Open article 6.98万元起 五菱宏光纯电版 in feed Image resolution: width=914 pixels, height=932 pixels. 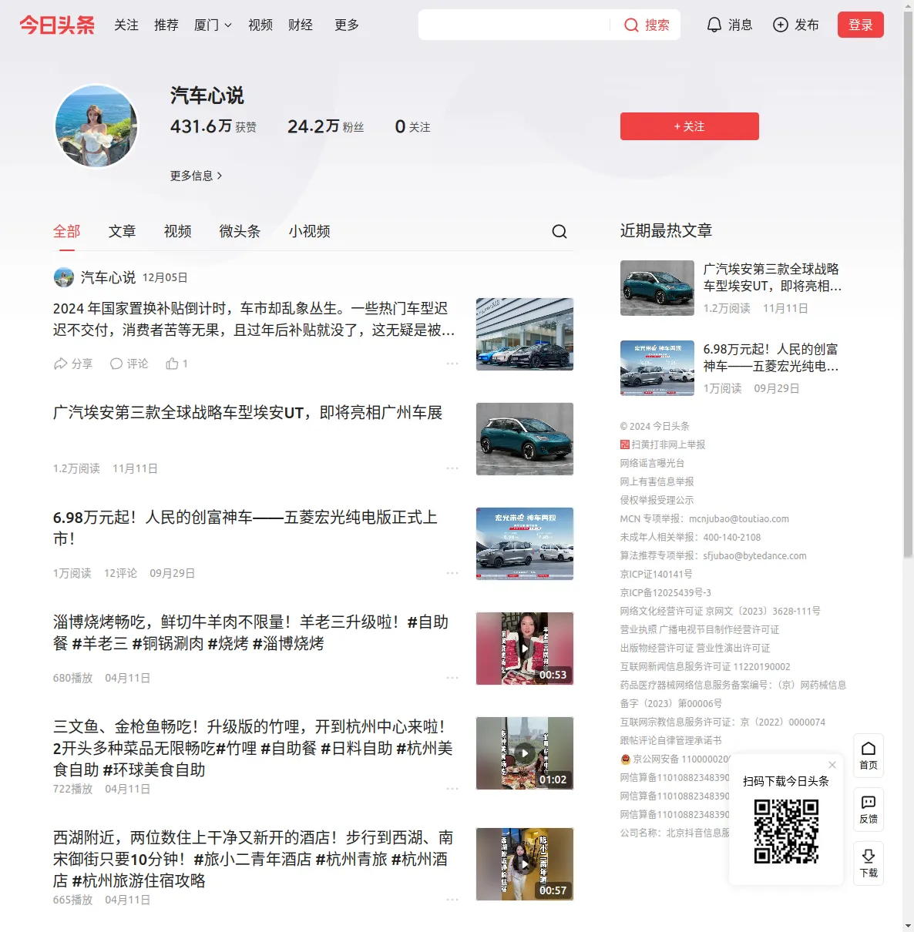coord(245,528)
